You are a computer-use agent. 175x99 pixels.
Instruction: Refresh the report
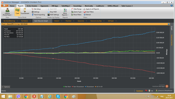click(87, 15)
